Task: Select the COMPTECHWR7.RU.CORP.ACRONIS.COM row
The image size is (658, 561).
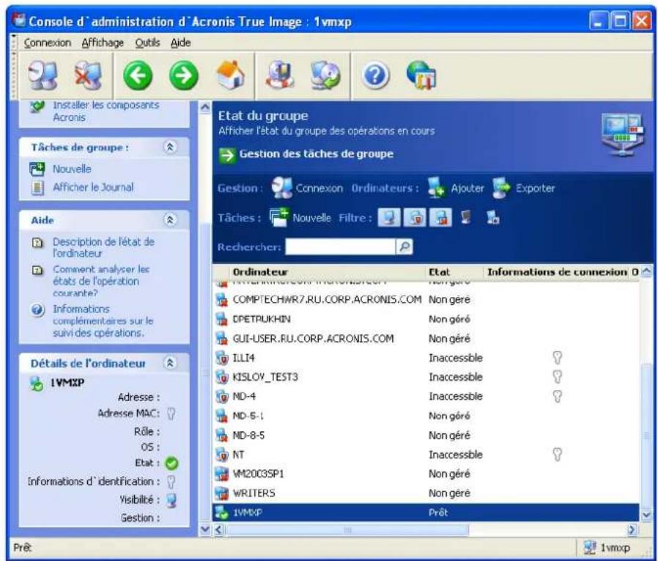Action: (x=426, y=299)
